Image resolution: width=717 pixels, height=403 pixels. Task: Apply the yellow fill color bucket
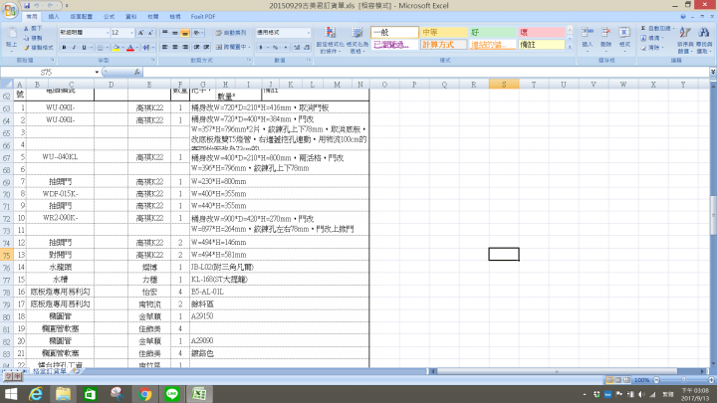(x=117, y=48)
